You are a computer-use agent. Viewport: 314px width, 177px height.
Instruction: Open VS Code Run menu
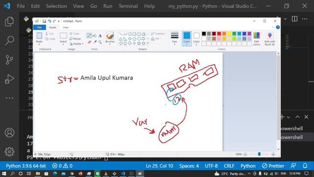coord(108,6)
